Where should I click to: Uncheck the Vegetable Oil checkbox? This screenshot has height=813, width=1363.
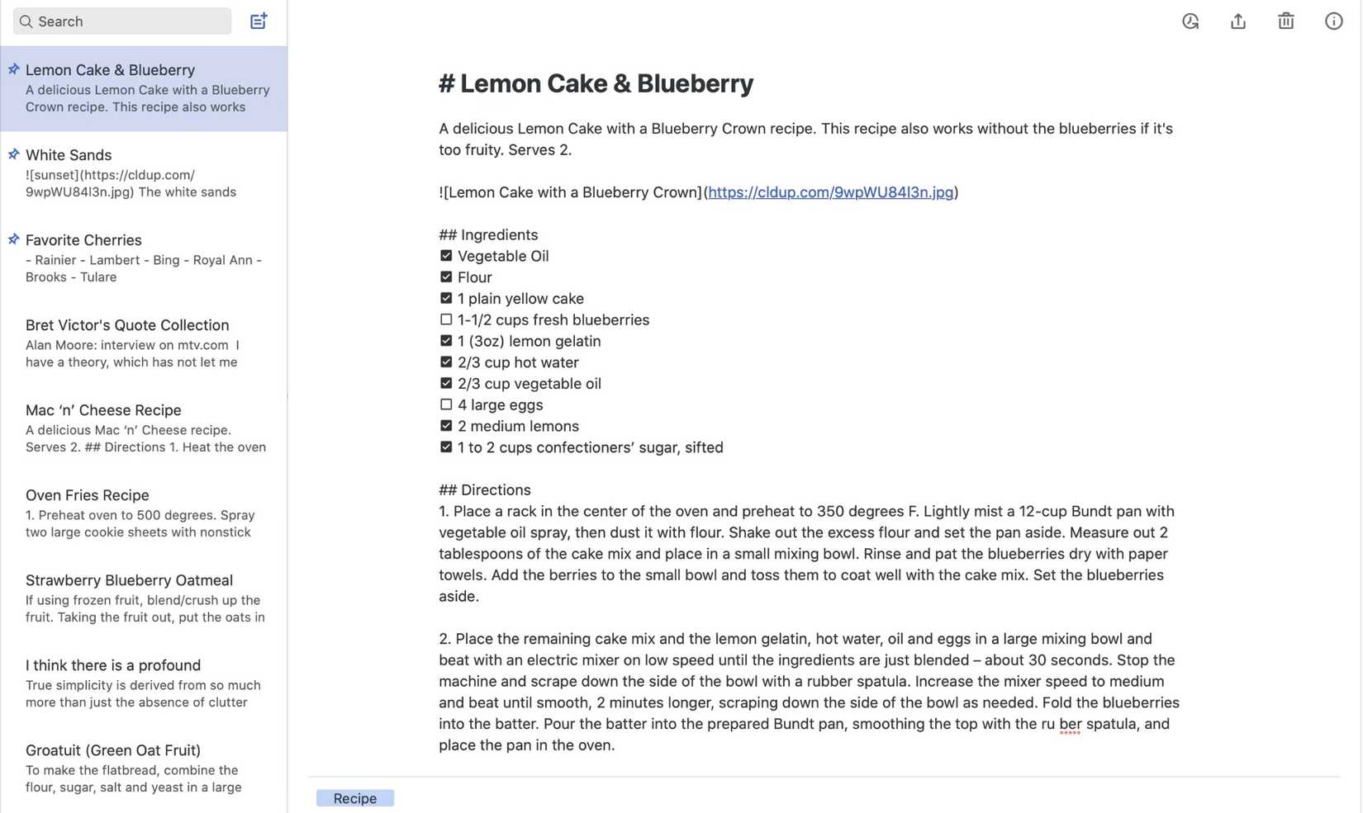(x=446, y=256)
